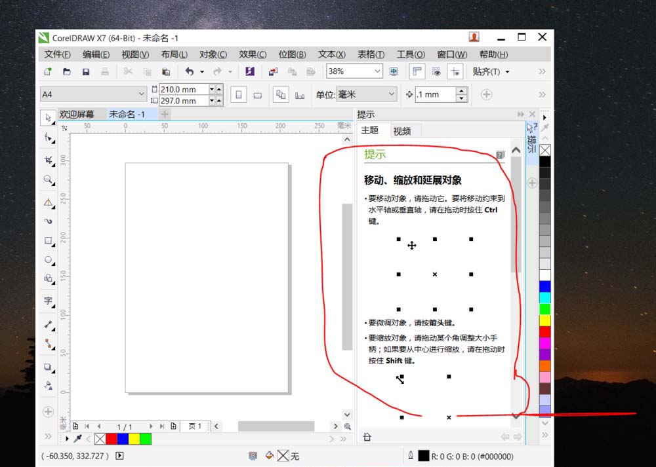This screenshot has height=467, width=656.
Task: Add a page after current
Action: (174, 426)
